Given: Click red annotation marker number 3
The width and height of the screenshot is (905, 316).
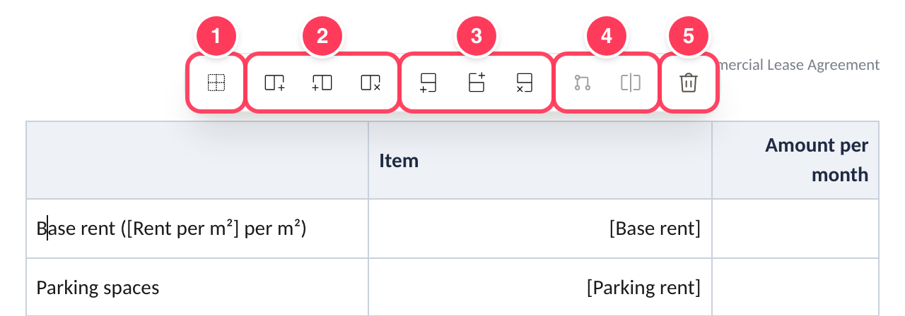Looking at the screenshot, I should click(477, 36).
